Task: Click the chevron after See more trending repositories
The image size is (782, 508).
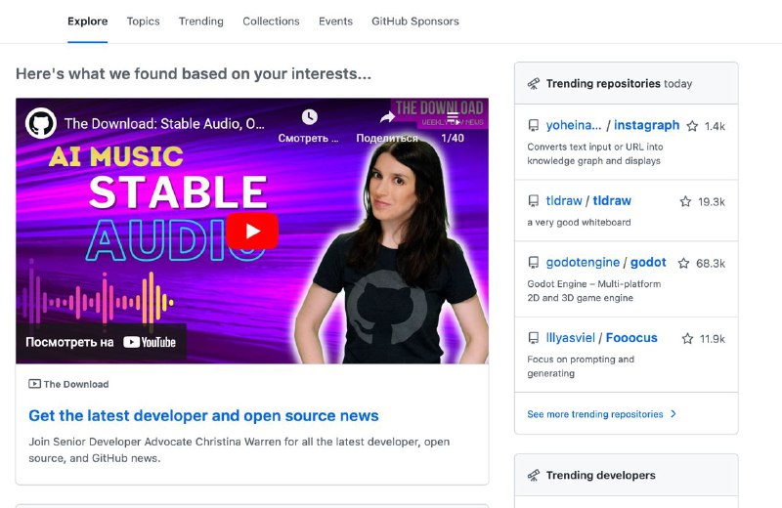Action: point(673,414)
